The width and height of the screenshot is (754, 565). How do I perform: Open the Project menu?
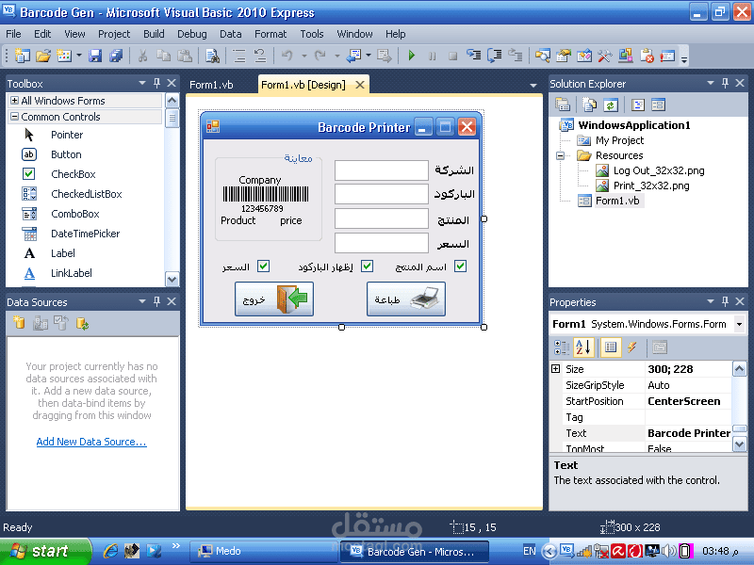click(114, 34)
